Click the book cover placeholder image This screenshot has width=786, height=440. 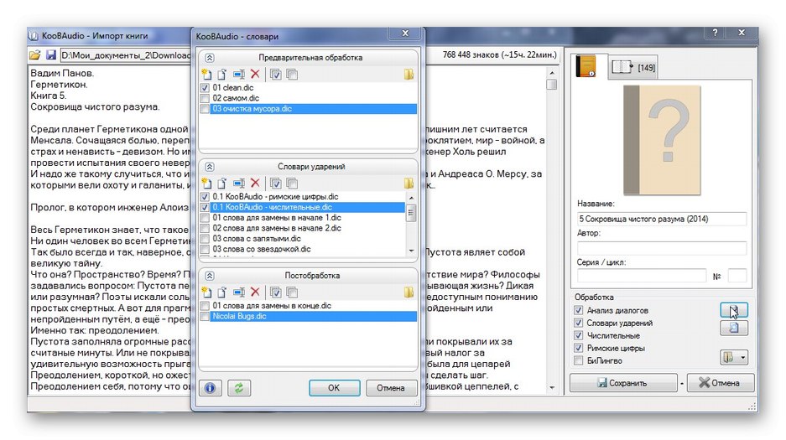(x=662, y=140)
